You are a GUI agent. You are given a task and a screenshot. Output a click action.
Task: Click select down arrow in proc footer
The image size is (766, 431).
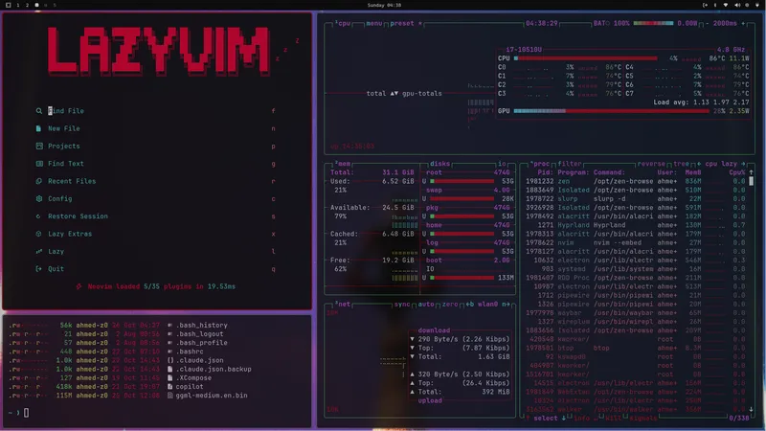click(563, 419)
